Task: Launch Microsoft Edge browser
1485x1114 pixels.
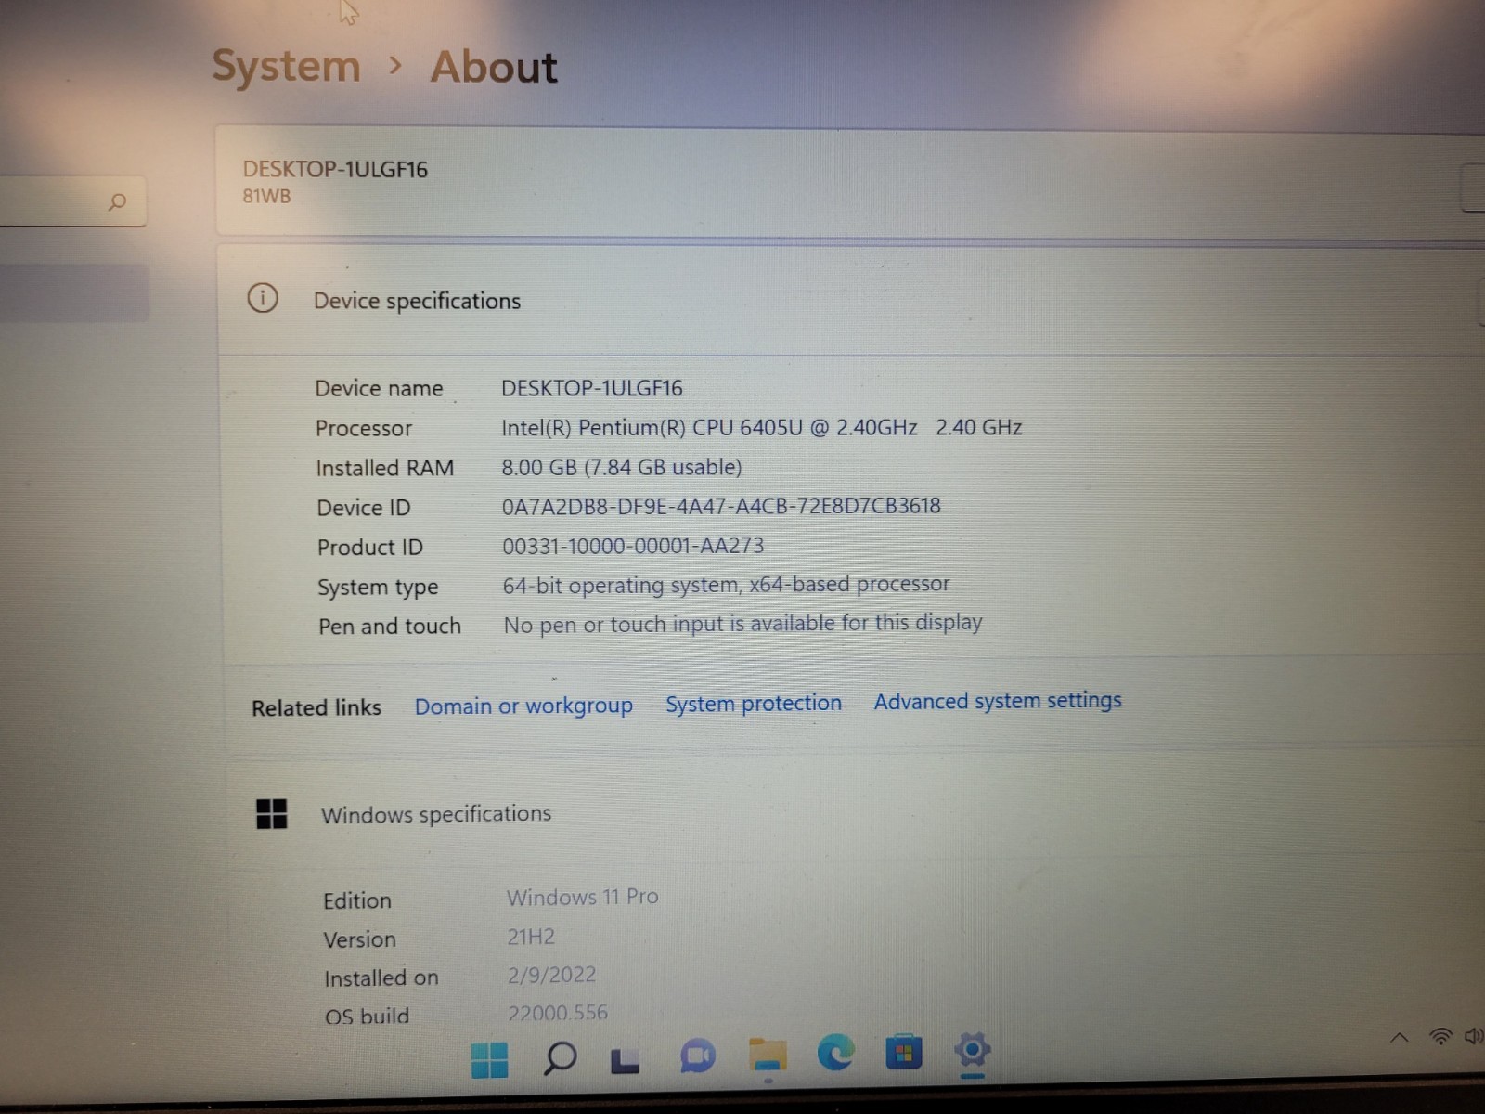Action: pos(835,1052)
